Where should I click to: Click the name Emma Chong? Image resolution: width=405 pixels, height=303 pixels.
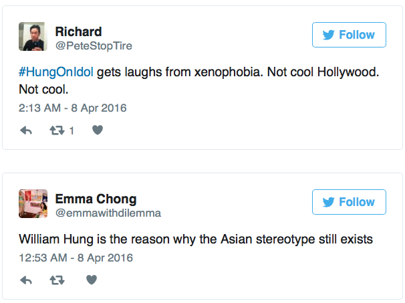(96, 199)
